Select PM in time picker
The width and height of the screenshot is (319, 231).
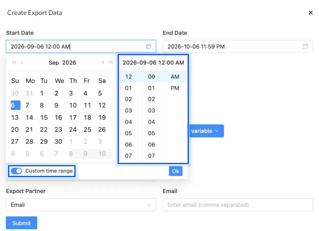click(175, 88)
